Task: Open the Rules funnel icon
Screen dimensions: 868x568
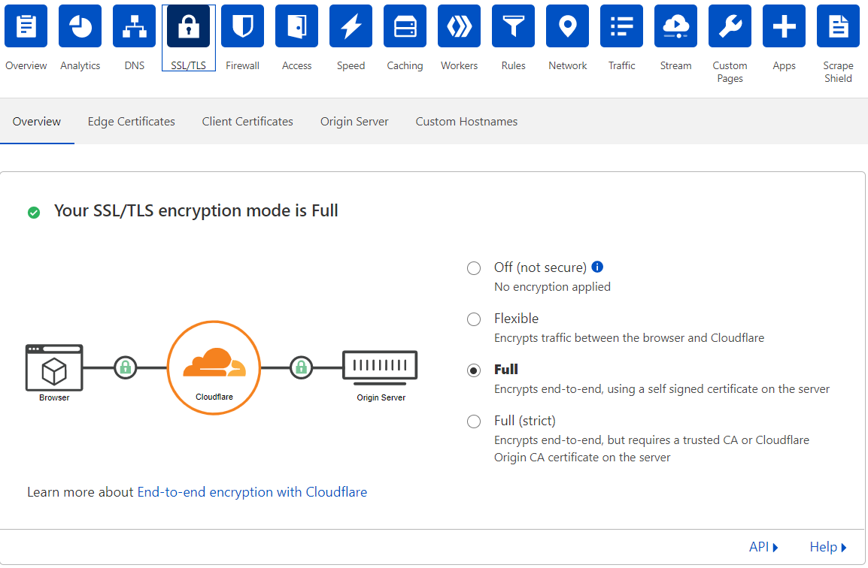Action: click(514, 26)
